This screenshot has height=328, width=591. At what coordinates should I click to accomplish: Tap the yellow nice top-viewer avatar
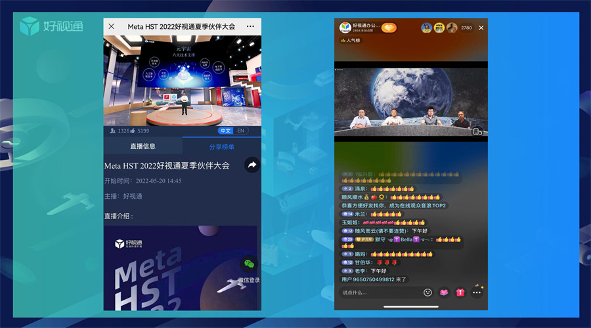(439, 28)
